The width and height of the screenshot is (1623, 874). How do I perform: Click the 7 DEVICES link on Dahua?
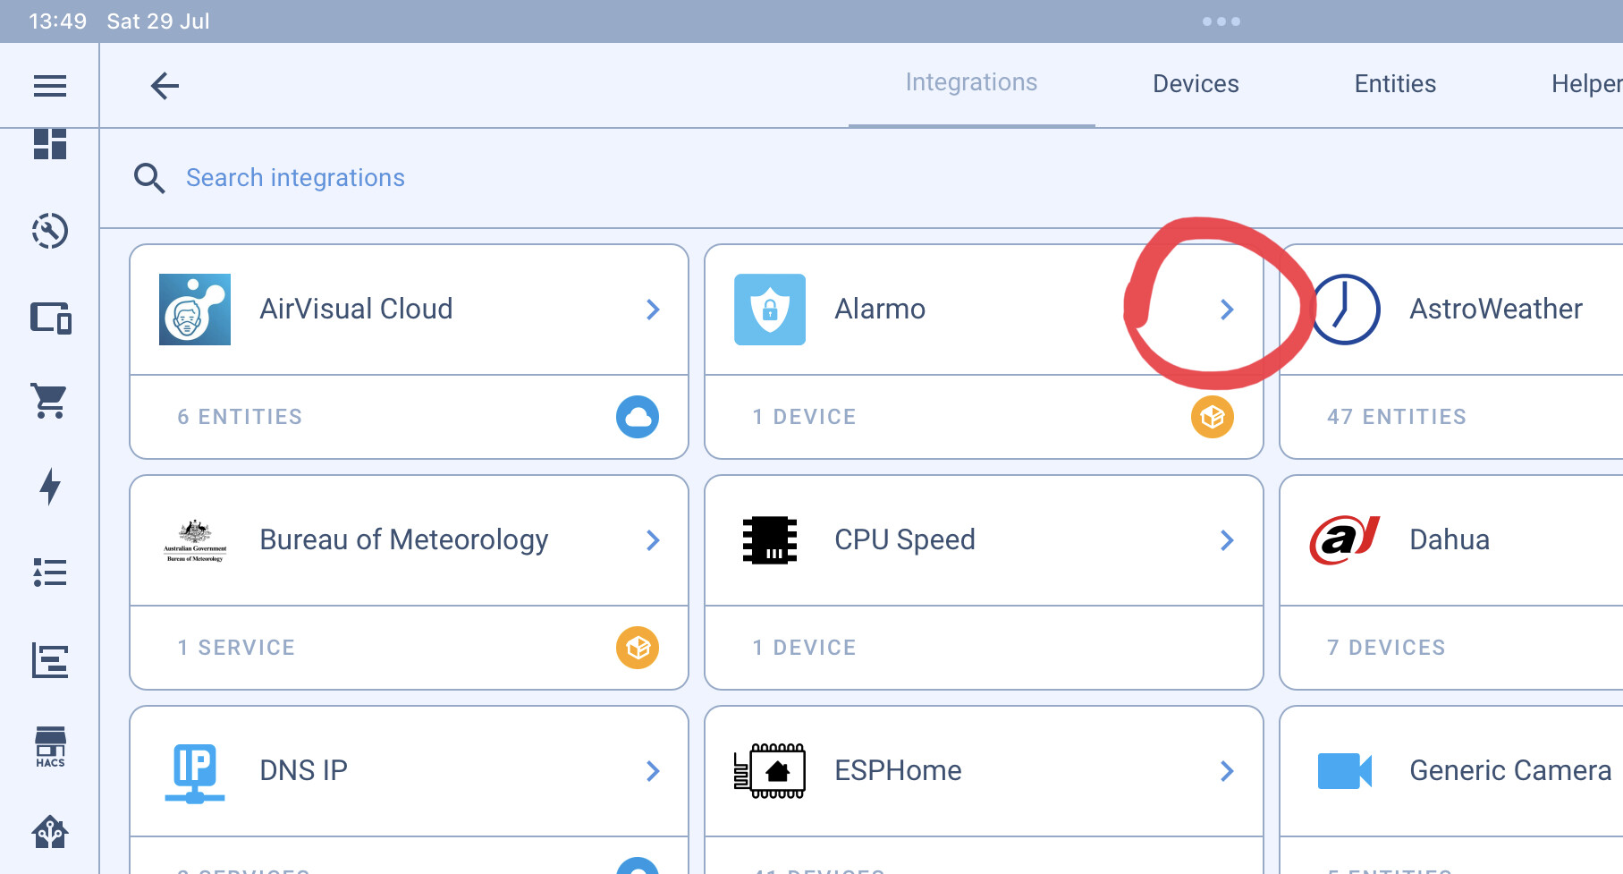[1387, 647]
